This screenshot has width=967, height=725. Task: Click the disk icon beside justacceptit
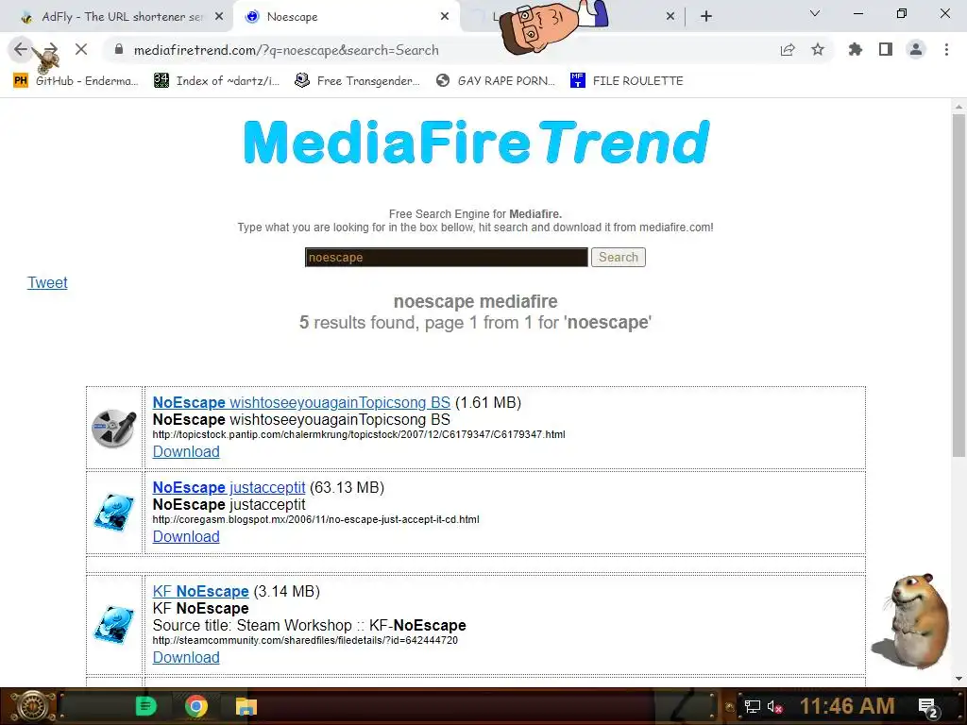(x=114, y=513)
